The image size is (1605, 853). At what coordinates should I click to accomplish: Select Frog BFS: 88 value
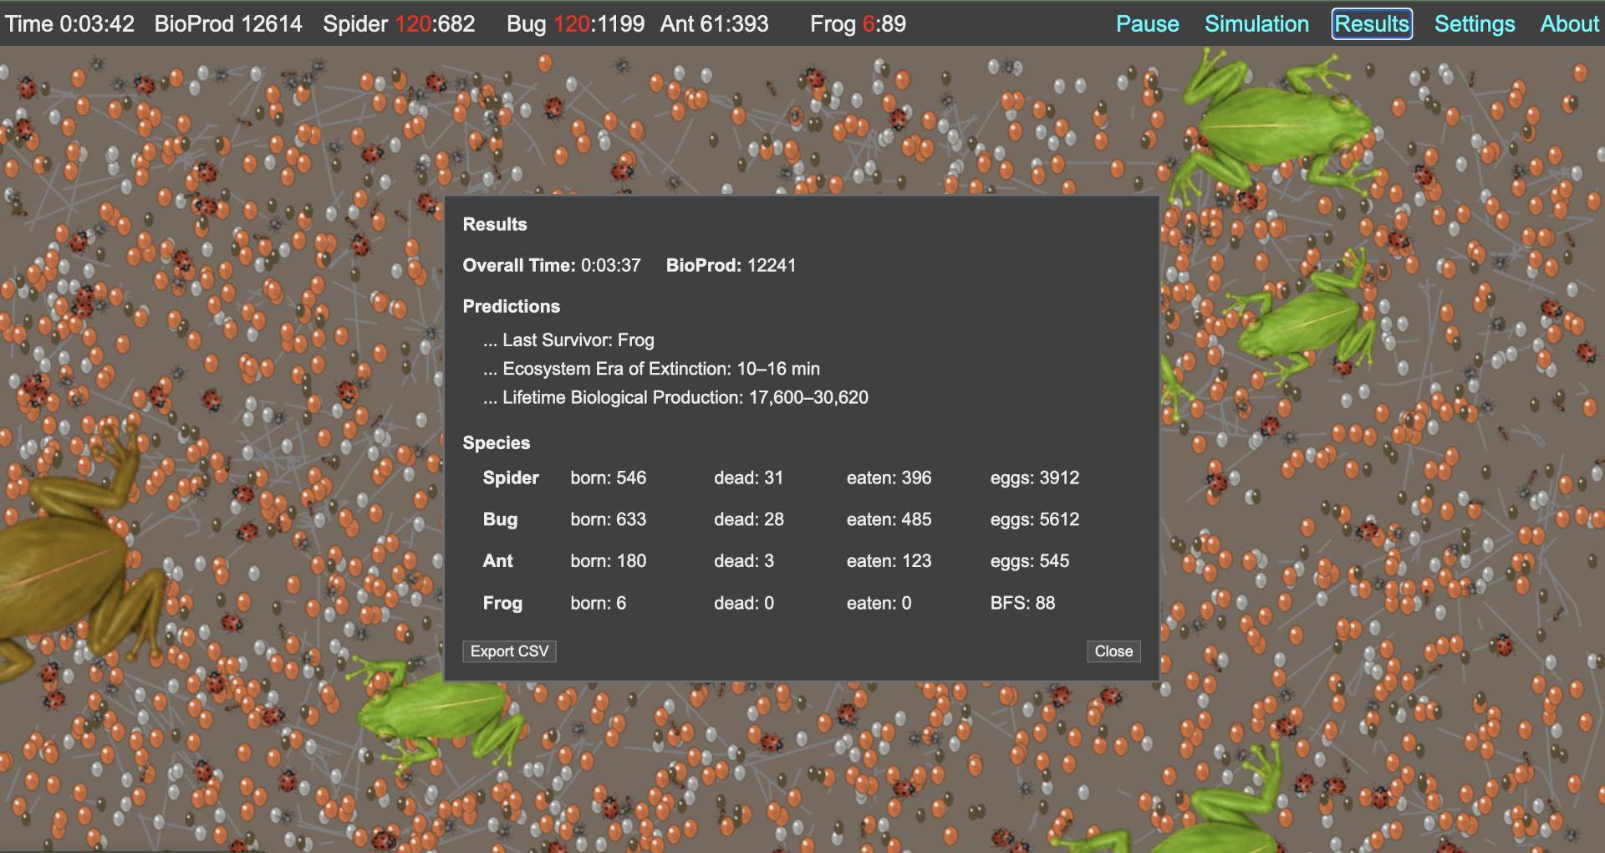pos(1022,604)
